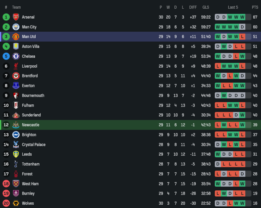This screenshot has width=261, height=208.
Task: Click position badge number 5
Action: coord(6,56)
